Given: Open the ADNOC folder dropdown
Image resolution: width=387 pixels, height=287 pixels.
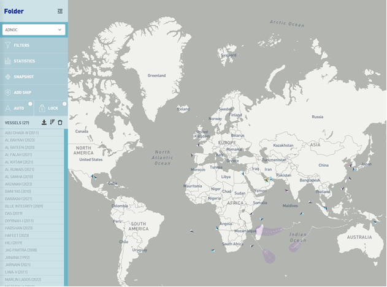Looking at the screenshot, I should 34,29.
